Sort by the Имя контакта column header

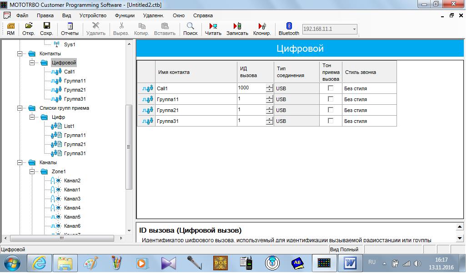point(196,72)
